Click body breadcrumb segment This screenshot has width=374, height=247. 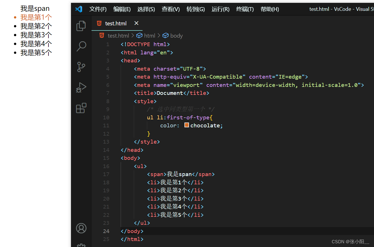tap(176, 36)
